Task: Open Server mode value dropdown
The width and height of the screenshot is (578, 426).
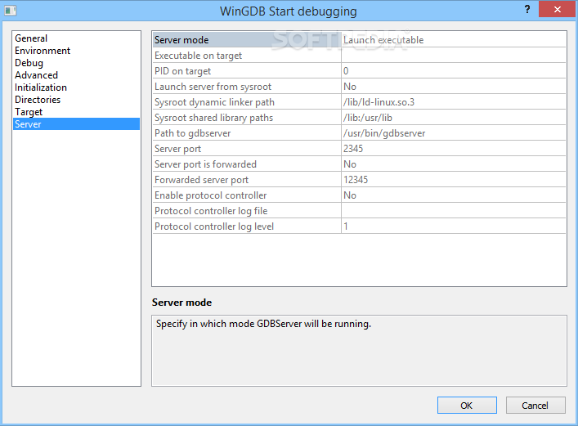Action: tap(453, 39)
